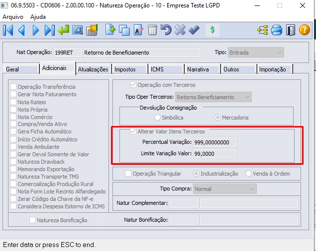Toggle Operação Transferência checkbox
Viewport: 316px width, 251px height.
(x=13, y=87)
